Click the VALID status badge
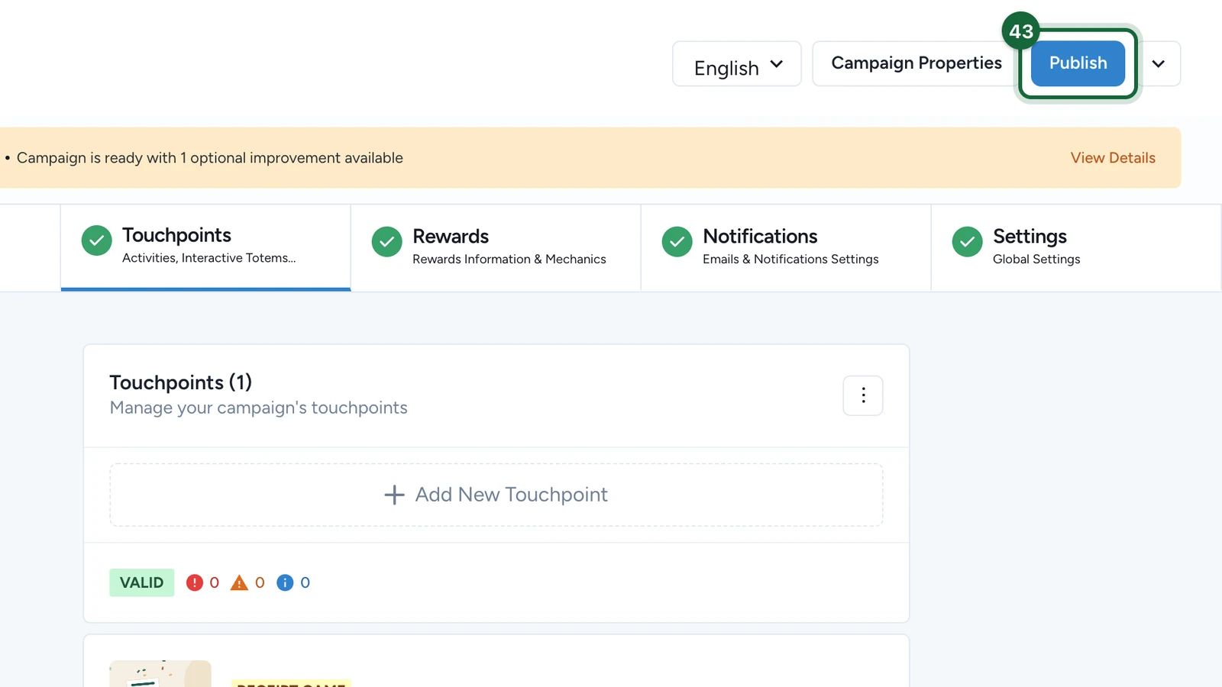The image size is (1222, 687). point(142,582)
